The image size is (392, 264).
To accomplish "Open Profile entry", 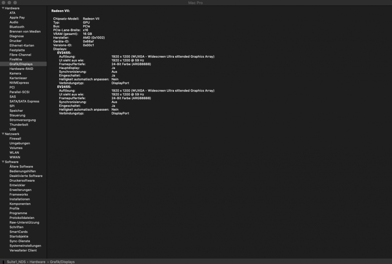I will (14, 208).
